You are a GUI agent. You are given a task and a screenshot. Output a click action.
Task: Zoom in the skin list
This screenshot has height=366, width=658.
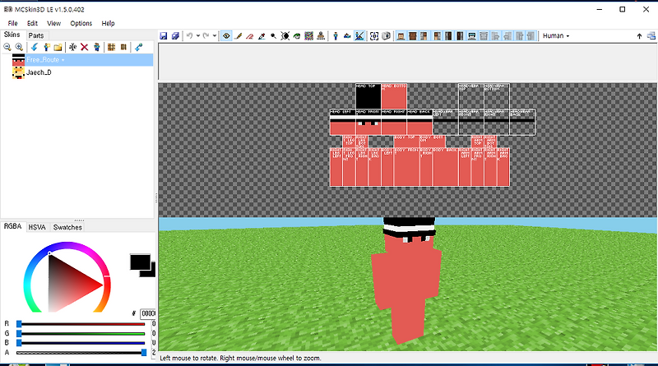pyautogui.click(x=19, y=47)
